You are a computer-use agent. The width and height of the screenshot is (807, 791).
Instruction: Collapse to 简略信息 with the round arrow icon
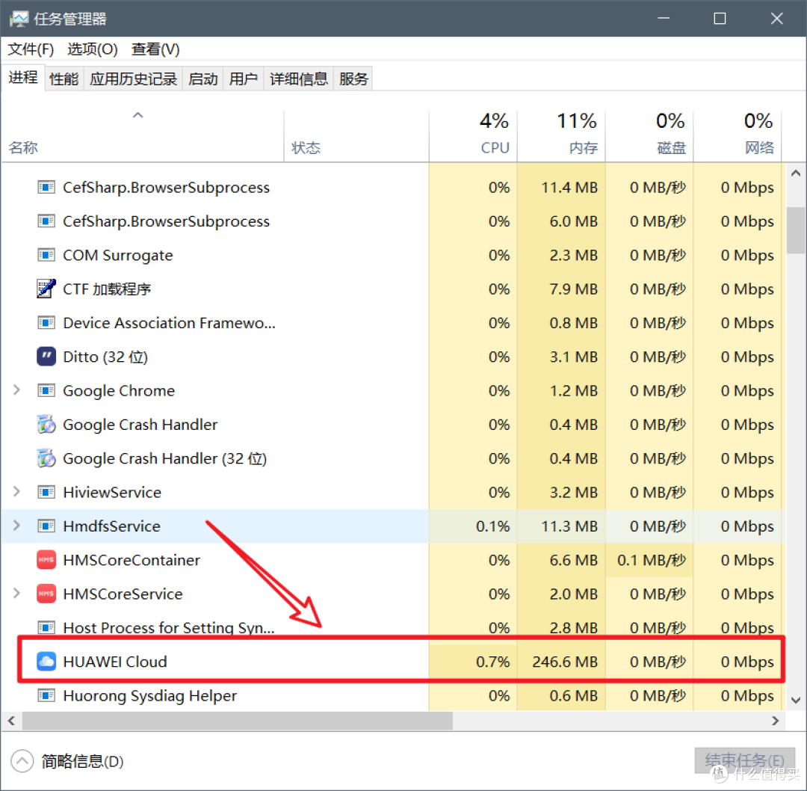tap(22, 761)
